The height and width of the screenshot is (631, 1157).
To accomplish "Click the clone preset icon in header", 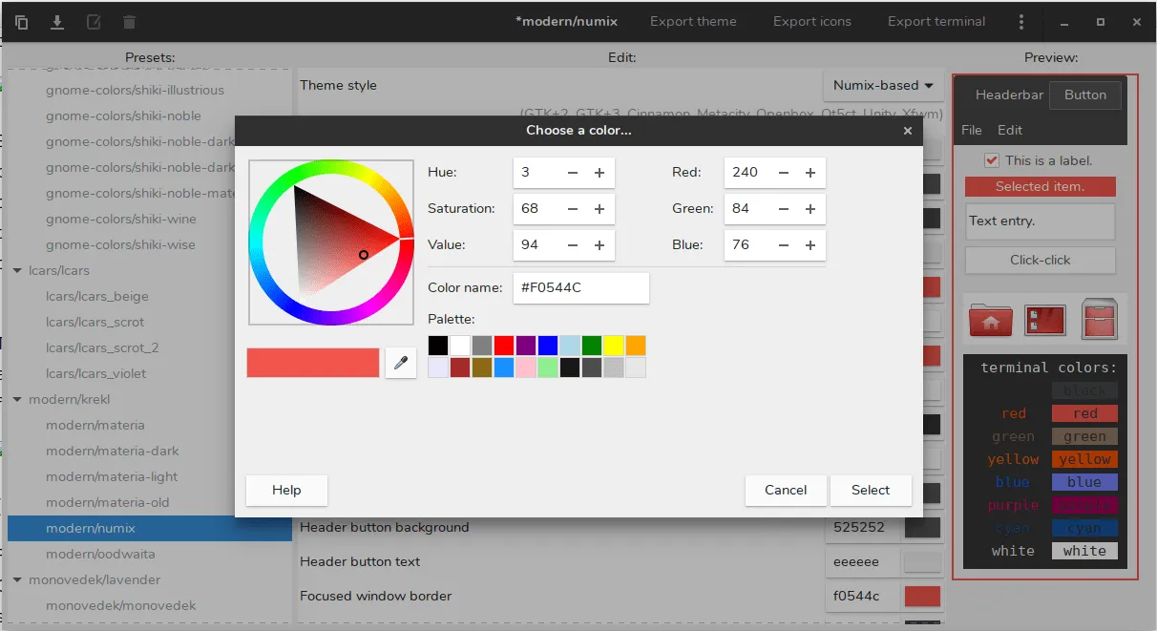I will point(22,21).
